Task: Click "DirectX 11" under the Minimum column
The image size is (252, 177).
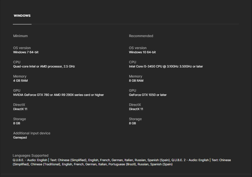Action: coord(20,109)
